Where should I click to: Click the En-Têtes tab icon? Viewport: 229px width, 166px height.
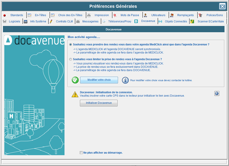(29, 15)
